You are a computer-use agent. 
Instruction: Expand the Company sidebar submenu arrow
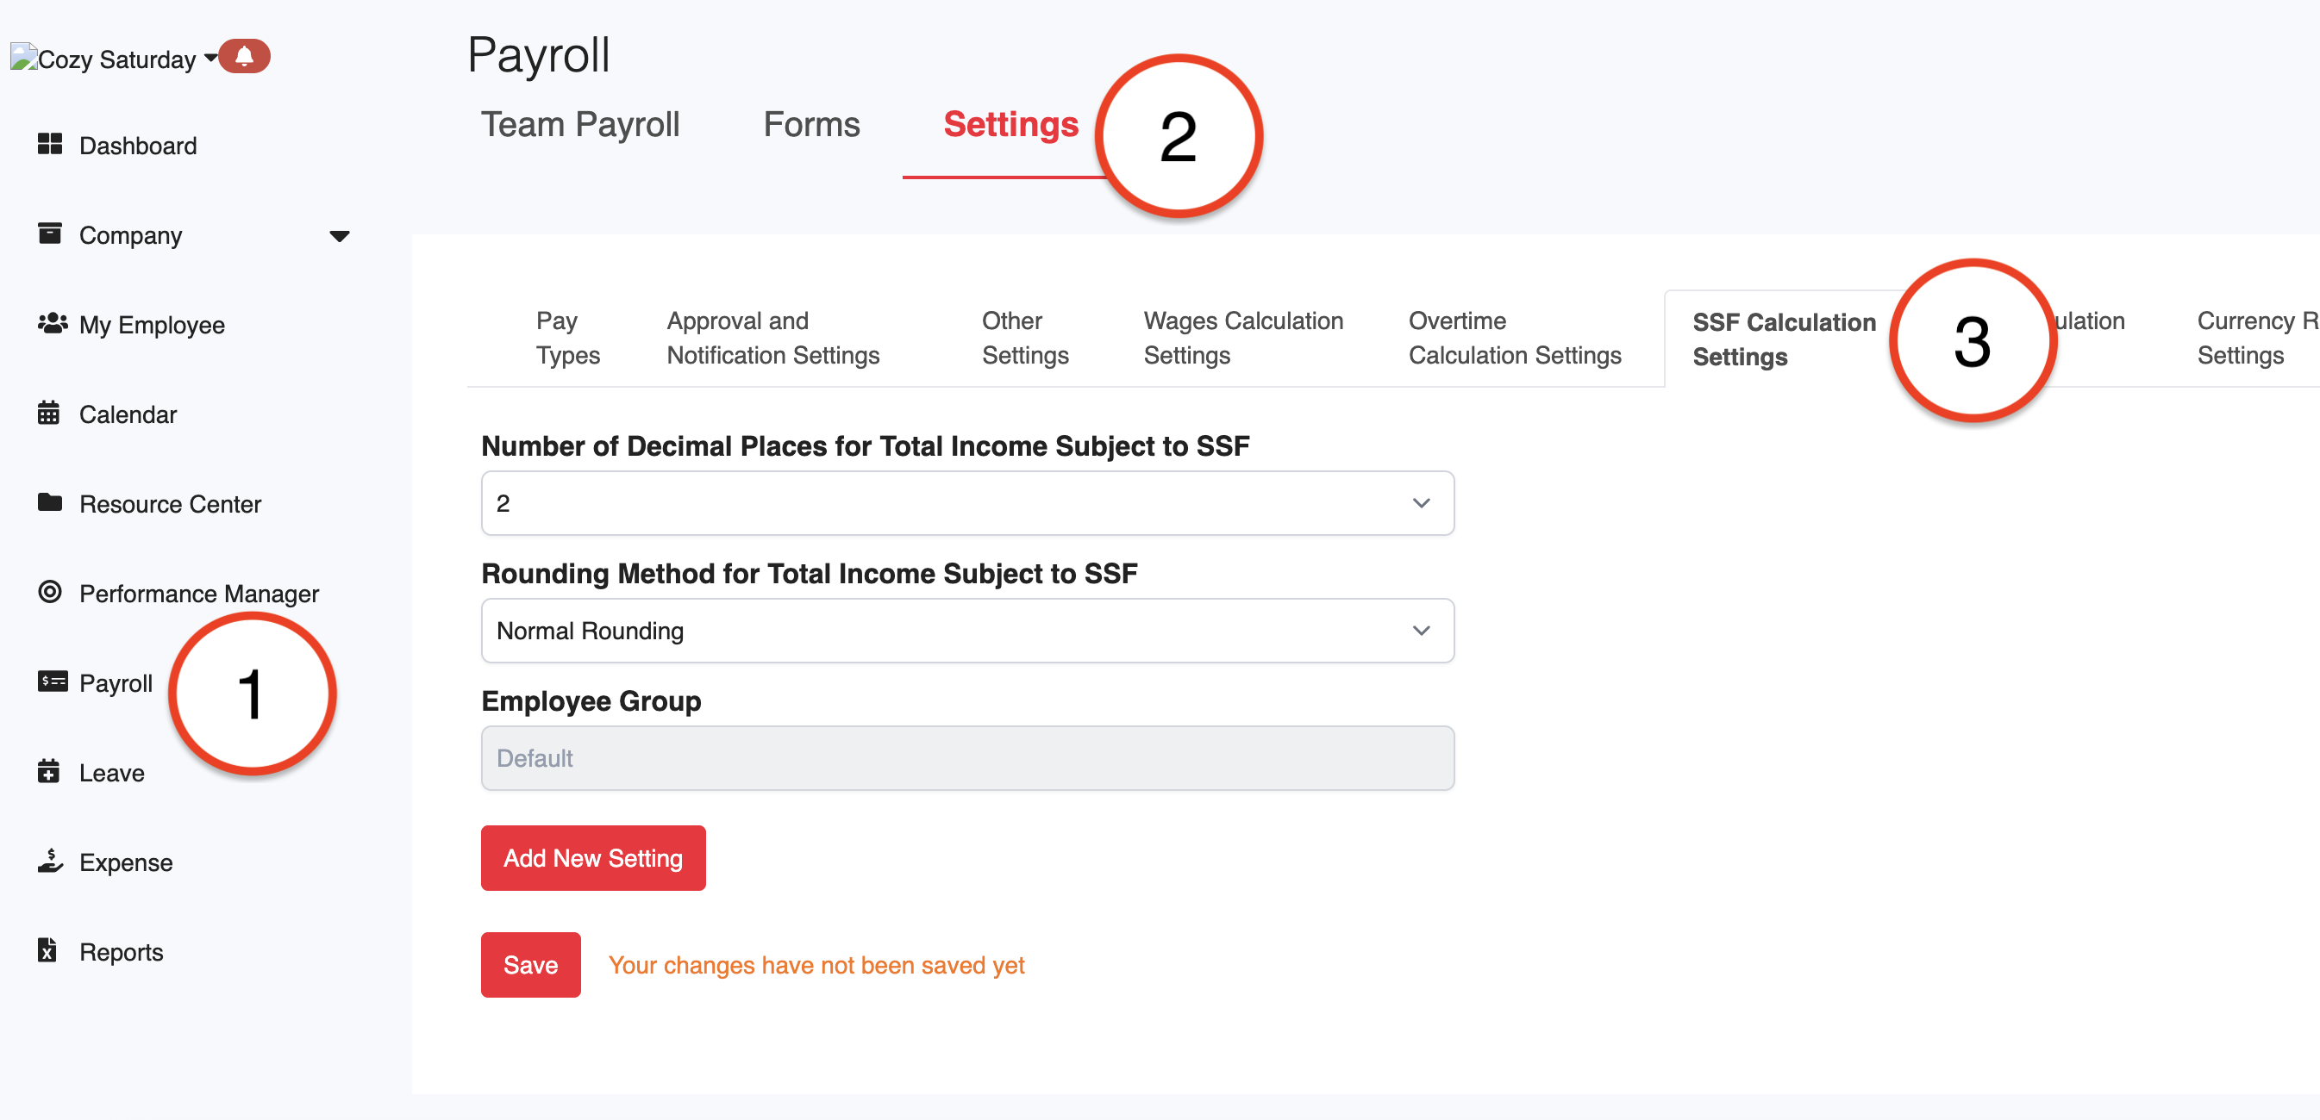(339, 236)
